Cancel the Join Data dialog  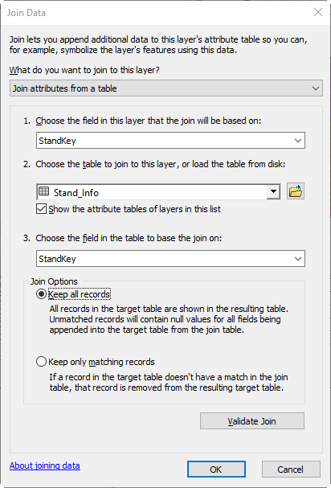(x=291, y=469)
